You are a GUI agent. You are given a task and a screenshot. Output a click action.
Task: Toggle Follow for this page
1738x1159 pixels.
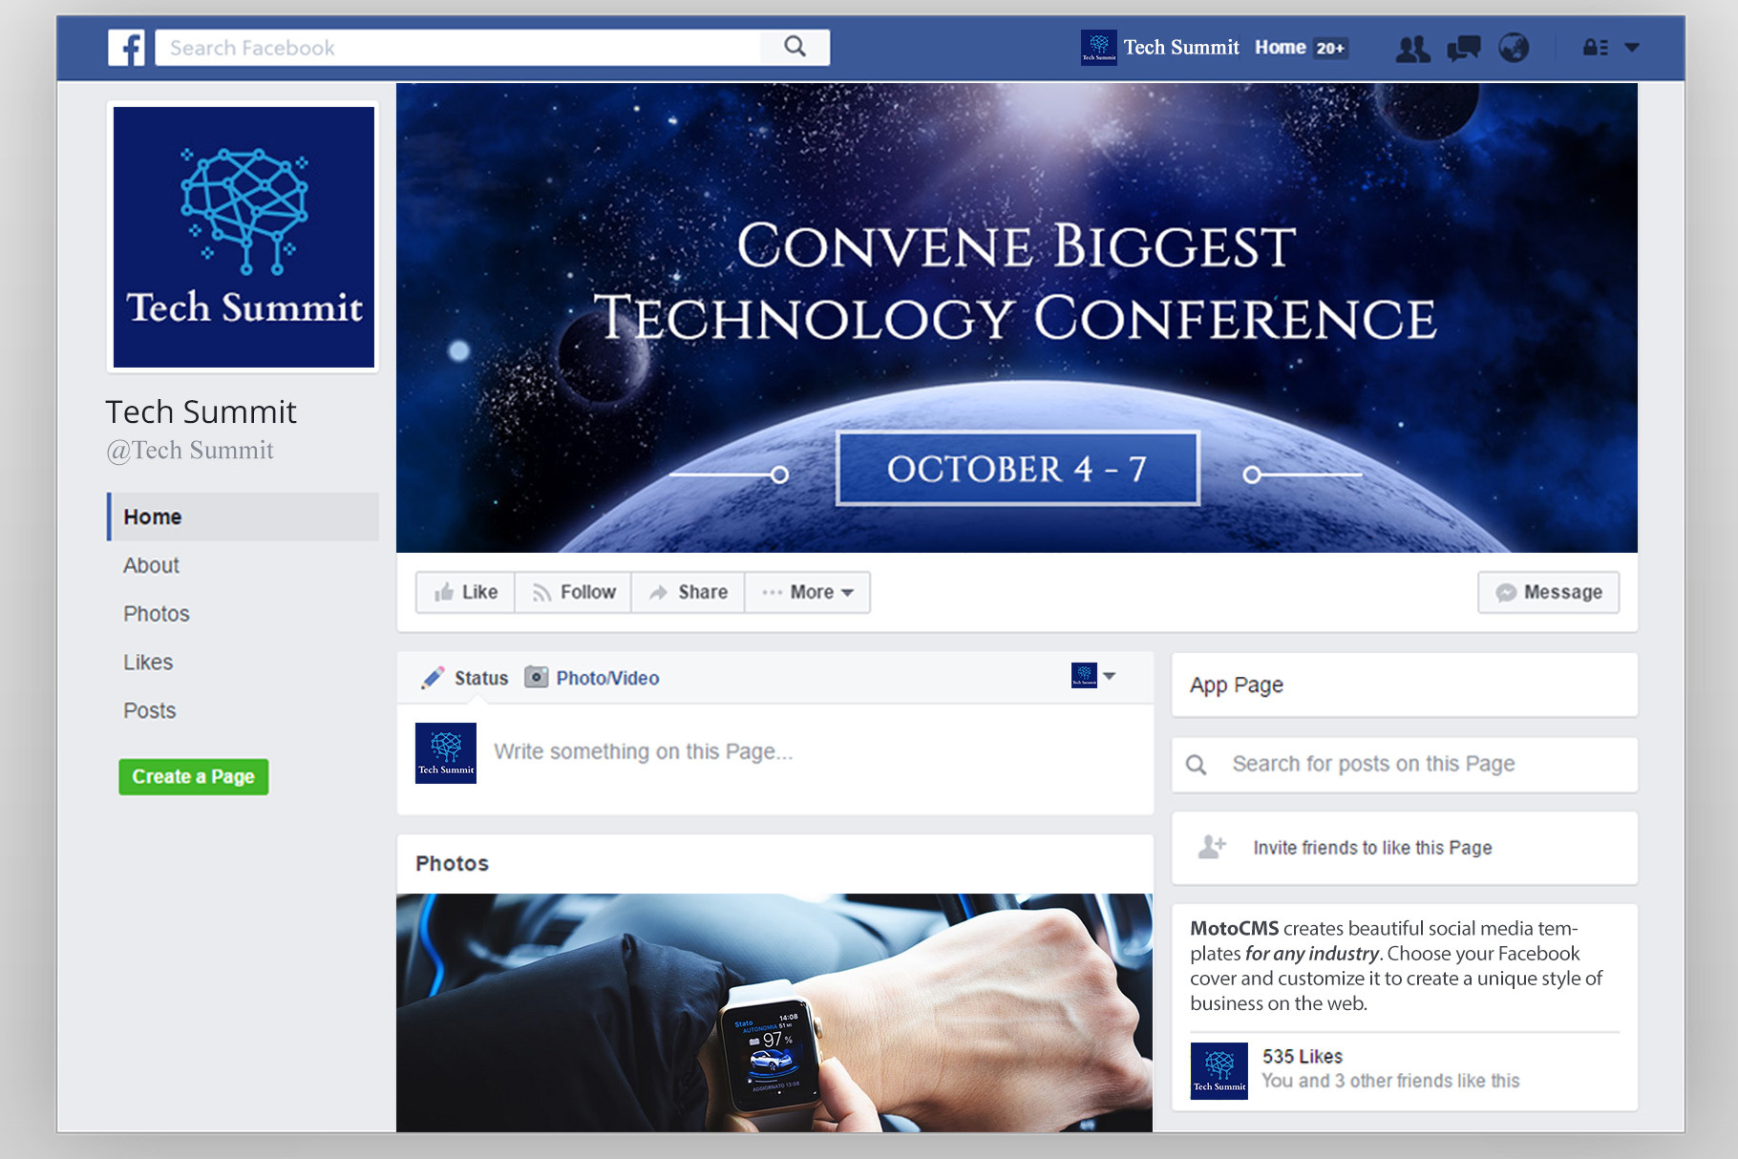point(573,592)
